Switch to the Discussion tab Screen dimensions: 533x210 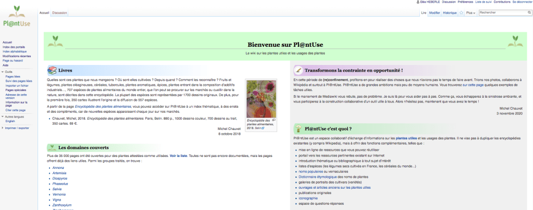59,12
